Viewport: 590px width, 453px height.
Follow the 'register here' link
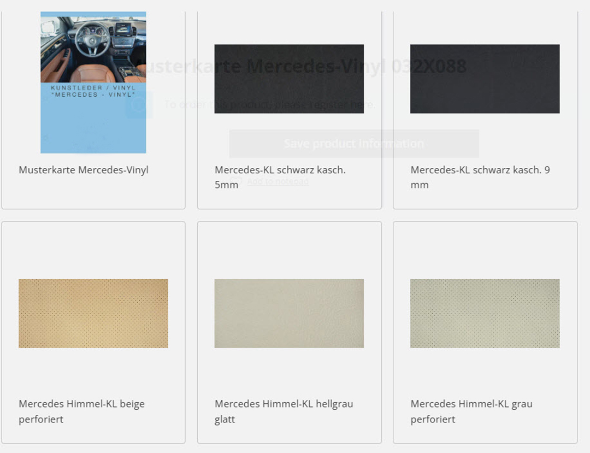click(350, 104)
